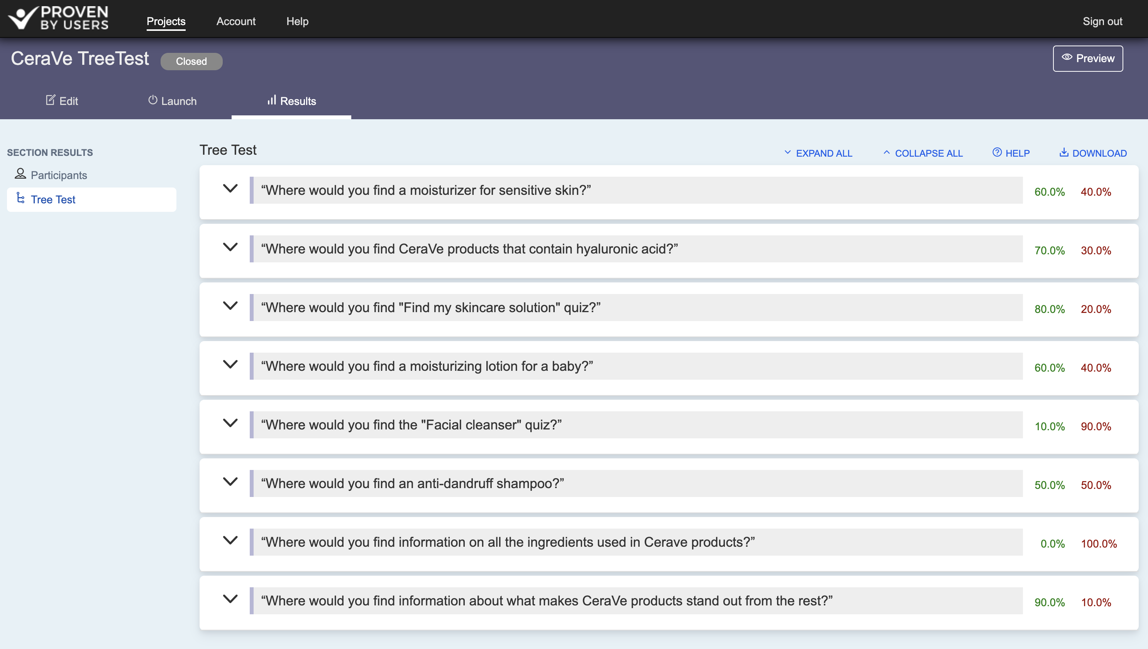The image size is (1148, 649).
Task: Click the Find my skincare solution question text
Action: (x=431, y=308)
